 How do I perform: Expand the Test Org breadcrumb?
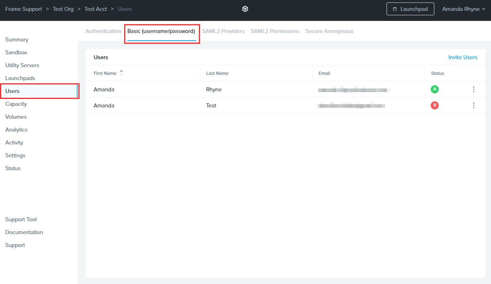pos(63,8)
